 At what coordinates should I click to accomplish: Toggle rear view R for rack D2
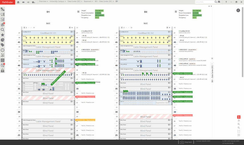pyautogui.click(x=170, y=28)
